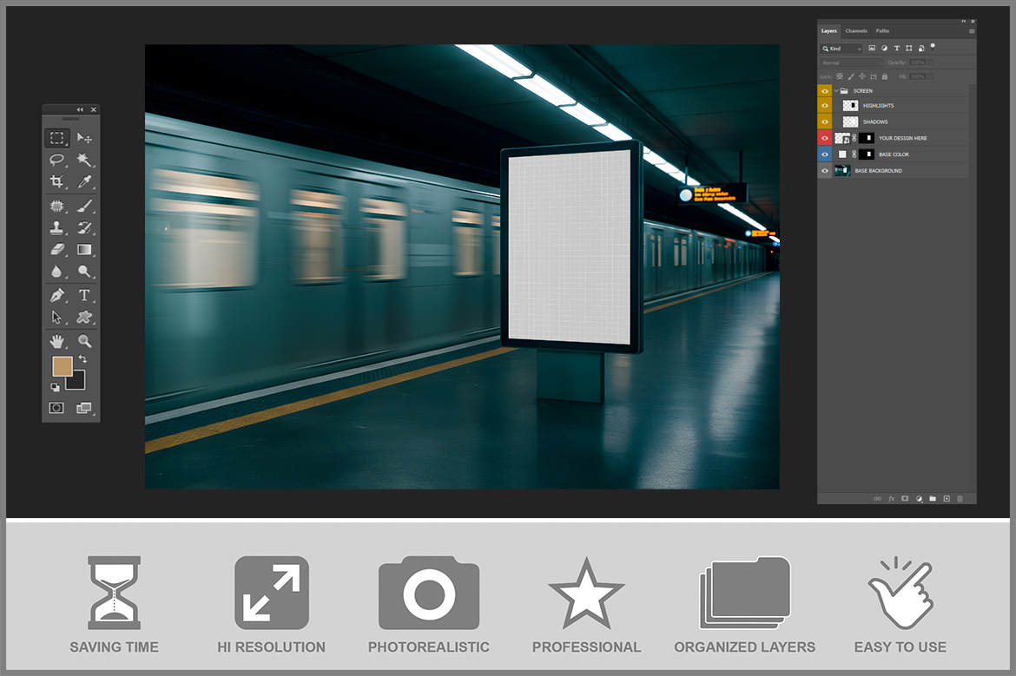
Task: Hide the HIGHLIGHTS layer
Action: click(x=824, y=106)
